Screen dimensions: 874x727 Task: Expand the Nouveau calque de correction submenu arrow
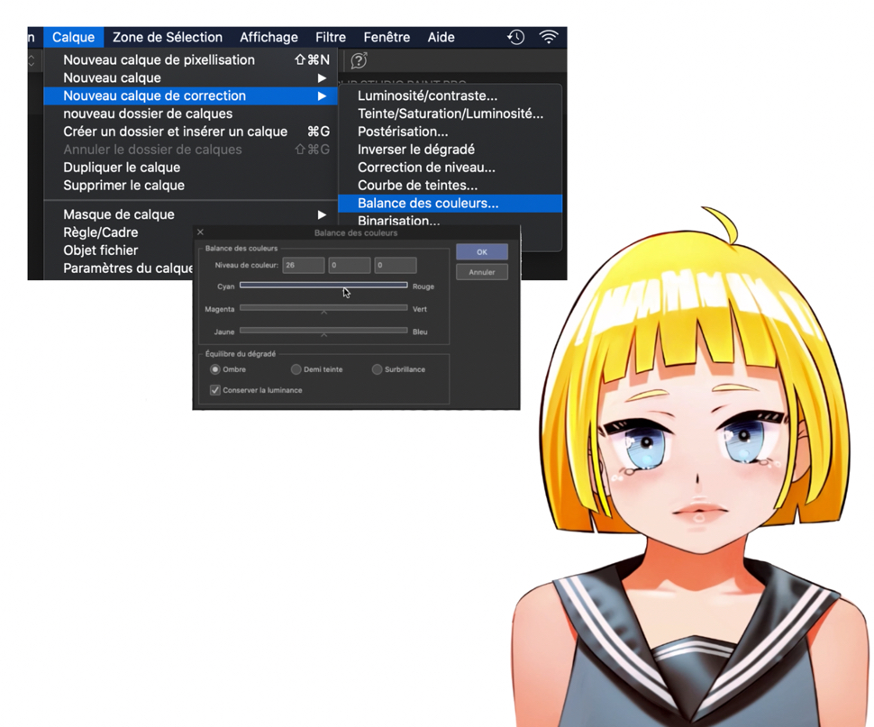click(322, 95)
